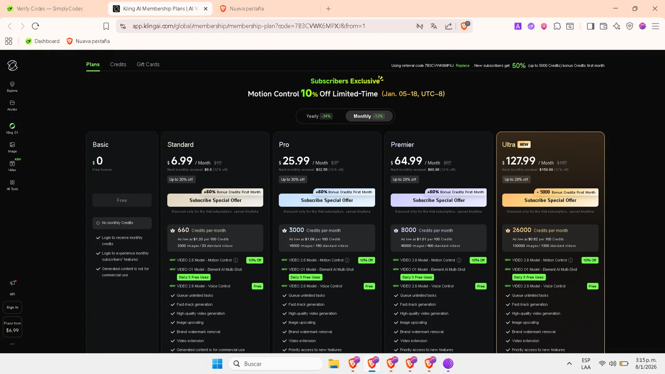Open Kling O1 in the sidebar
Viewport: 665px width, 374px height.
pyautogui.click(x=12, y=129)
